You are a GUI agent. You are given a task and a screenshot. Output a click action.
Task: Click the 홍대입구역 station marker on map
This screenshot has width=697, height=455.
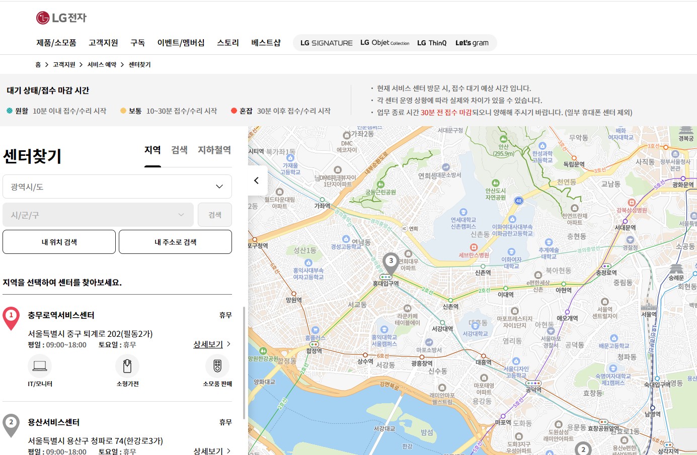click(x=386, y=277)
